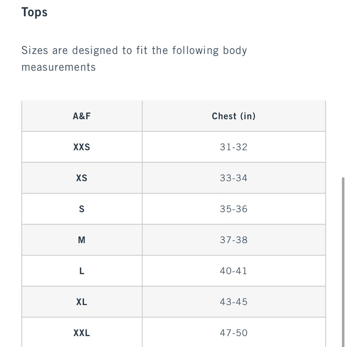Viewport: 347px width, 347px height.
Task: Select the 33-34 chest measurement cell
Action: coord(234,178)
